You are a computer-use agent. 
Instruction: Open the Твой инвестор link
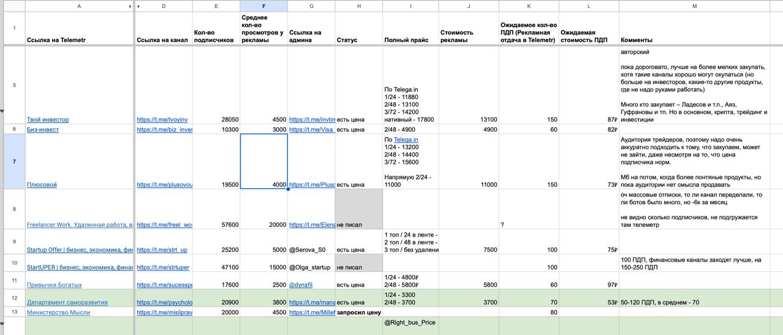click(x=48, y=120)
